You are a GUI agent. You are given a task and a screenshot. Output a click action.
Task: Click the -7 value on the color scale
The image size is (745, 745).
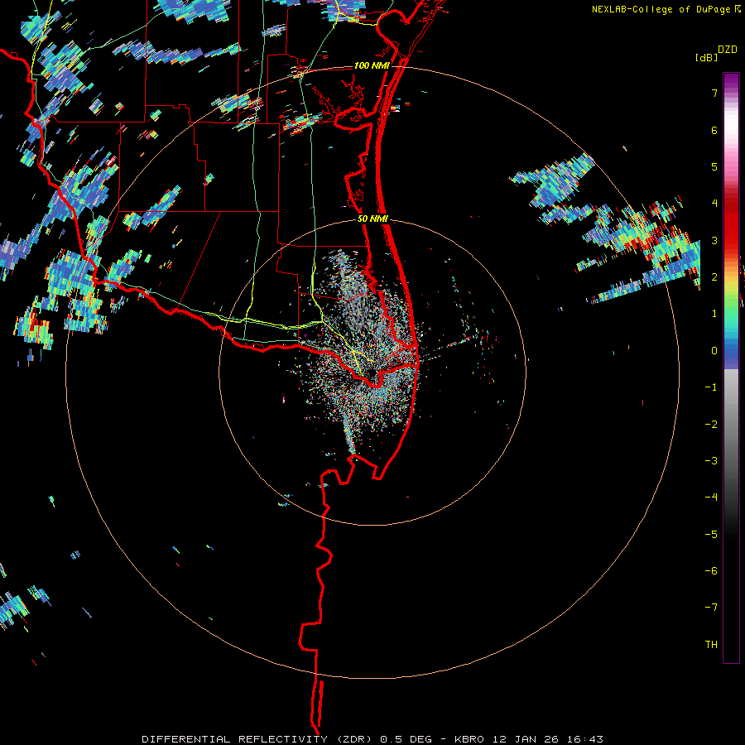pos(711,608)
